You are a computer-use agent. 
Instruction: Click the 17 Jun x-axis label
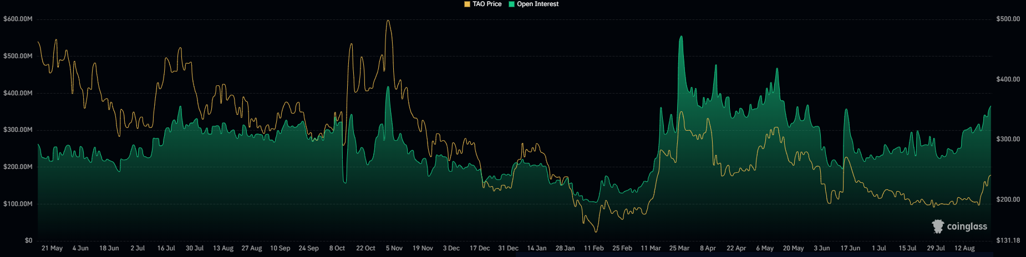click(x=850, y=248)
